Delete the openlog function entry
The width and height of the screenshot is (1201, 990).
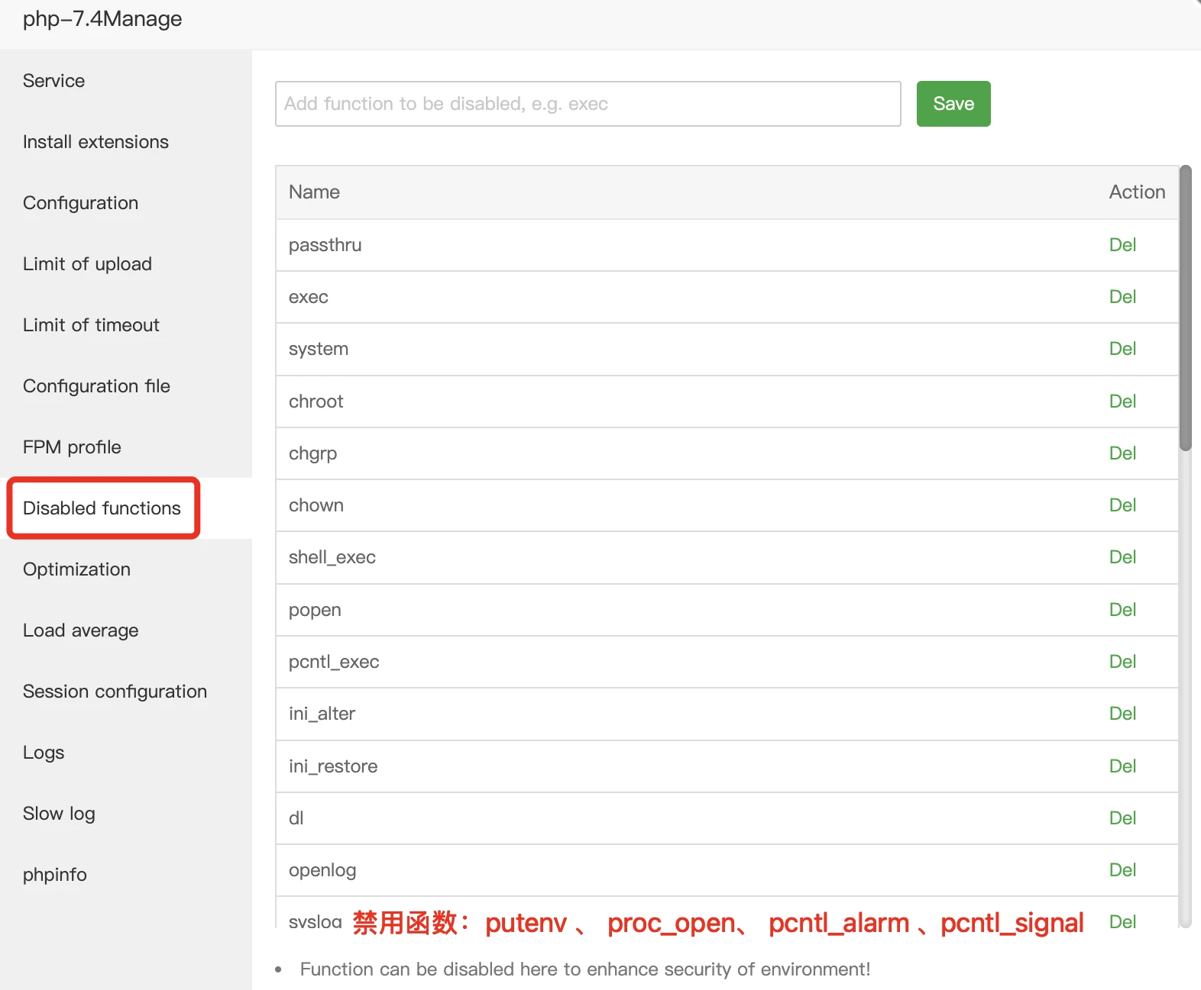1122,870
